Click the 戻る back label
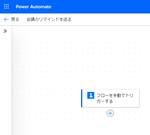150x135 pixels. point(15,19)
